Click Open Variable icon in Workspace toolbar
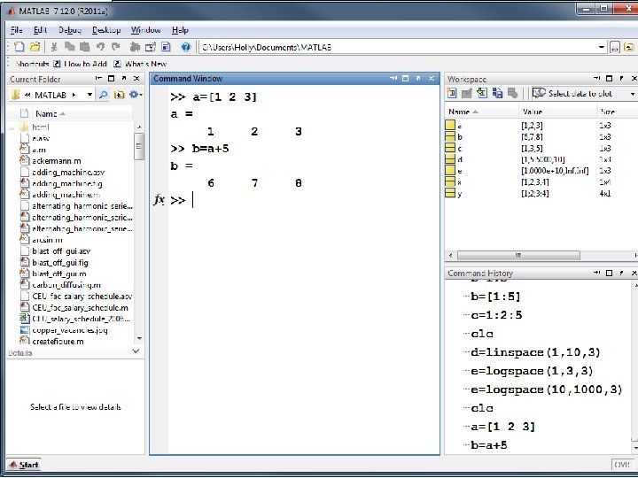The width and height of the screenshot is (638, 478). [467, 94]
